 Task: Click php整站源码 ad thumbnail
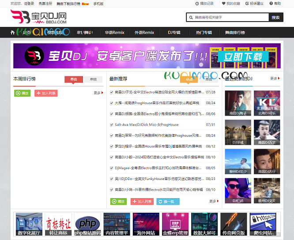[x=87, y=224]
